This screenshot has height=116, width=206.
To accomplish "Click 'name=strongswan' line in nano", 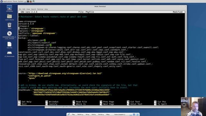I will pos(27,22).
